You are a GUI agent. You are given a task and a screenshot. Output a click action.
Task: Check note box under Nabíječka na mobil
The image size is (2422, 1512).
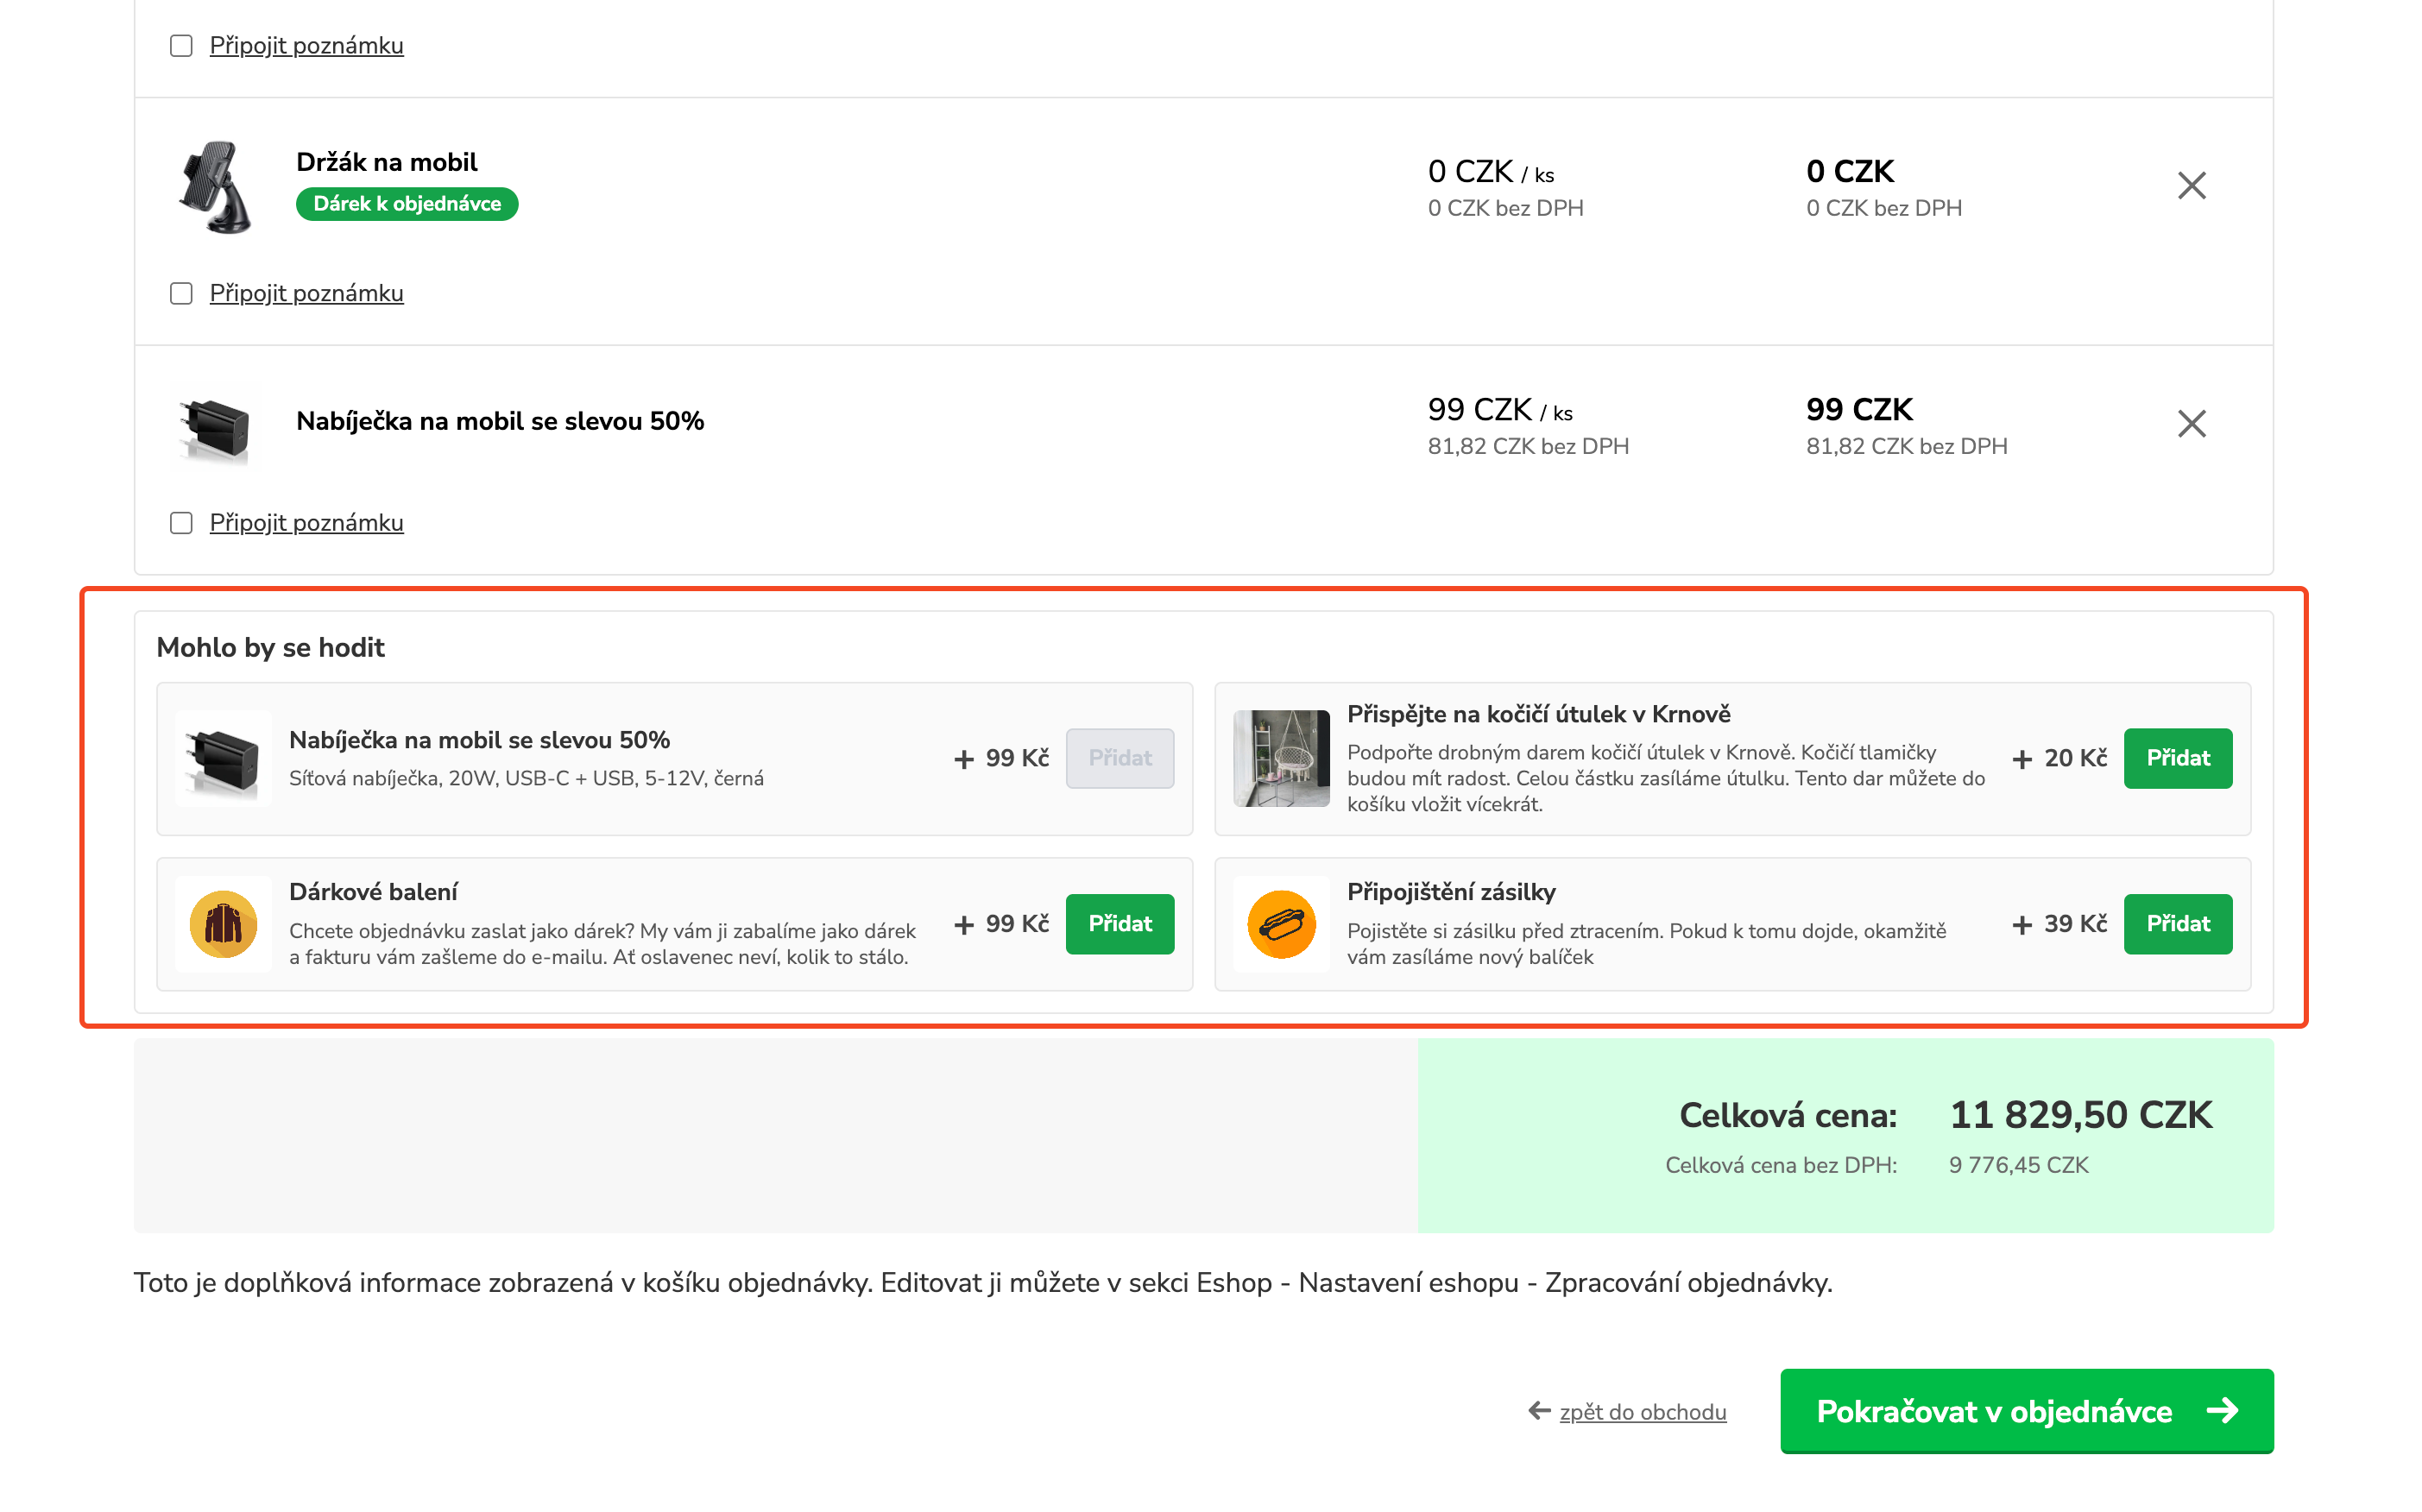click(181, 523)
